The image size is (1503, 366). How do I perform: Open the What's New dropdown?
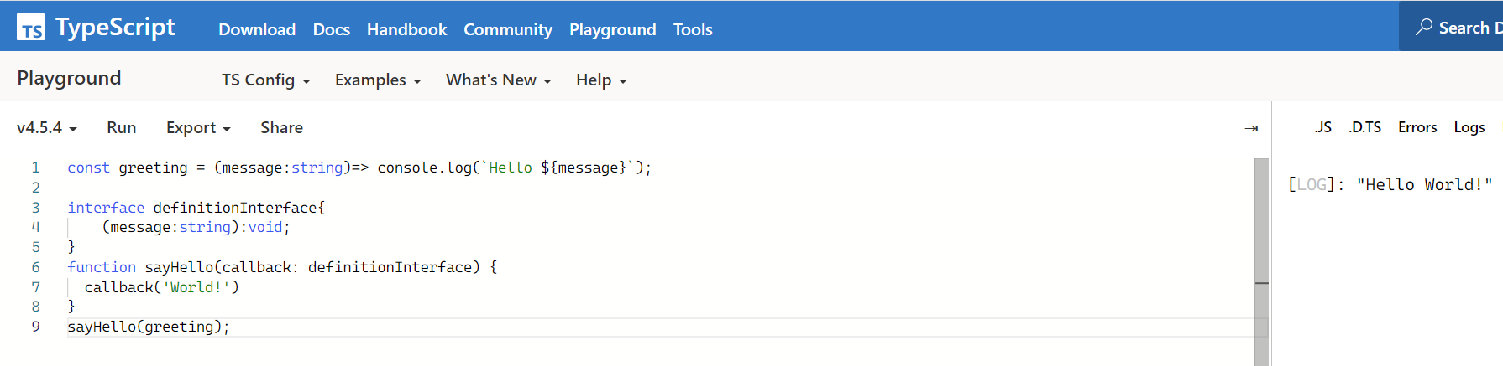[499, 80]
